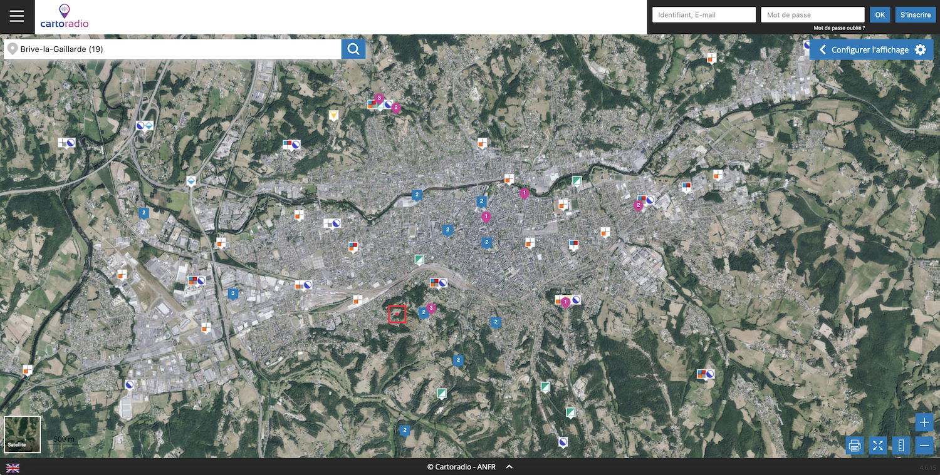The width and height of the screenshot is (940, 475).
Task: Open the hamburger main menu
Action: [x=17, y=17]
